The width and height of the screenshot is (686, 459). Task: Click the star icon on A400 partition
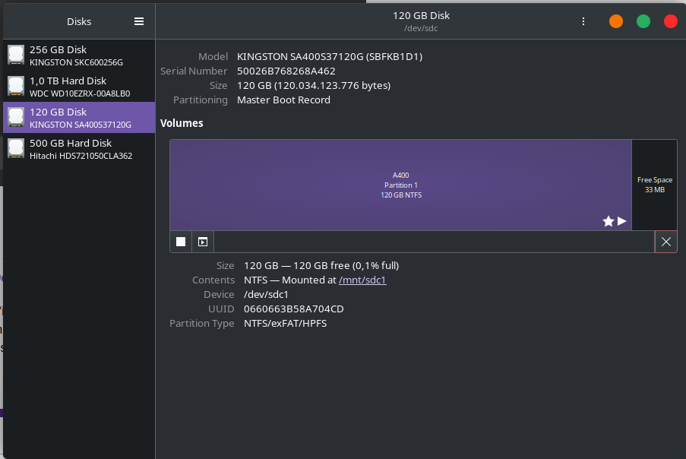point(608,221)
